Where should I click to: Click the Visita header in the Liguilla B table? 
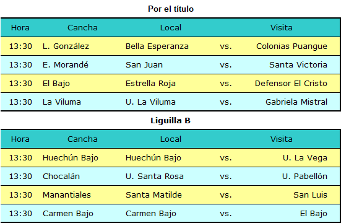coord(282,139)
